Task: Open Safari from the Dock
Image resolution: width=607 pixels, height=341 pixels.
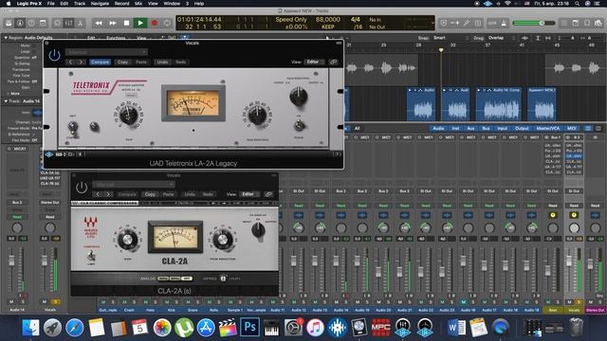Action: (x=74, y=328)
